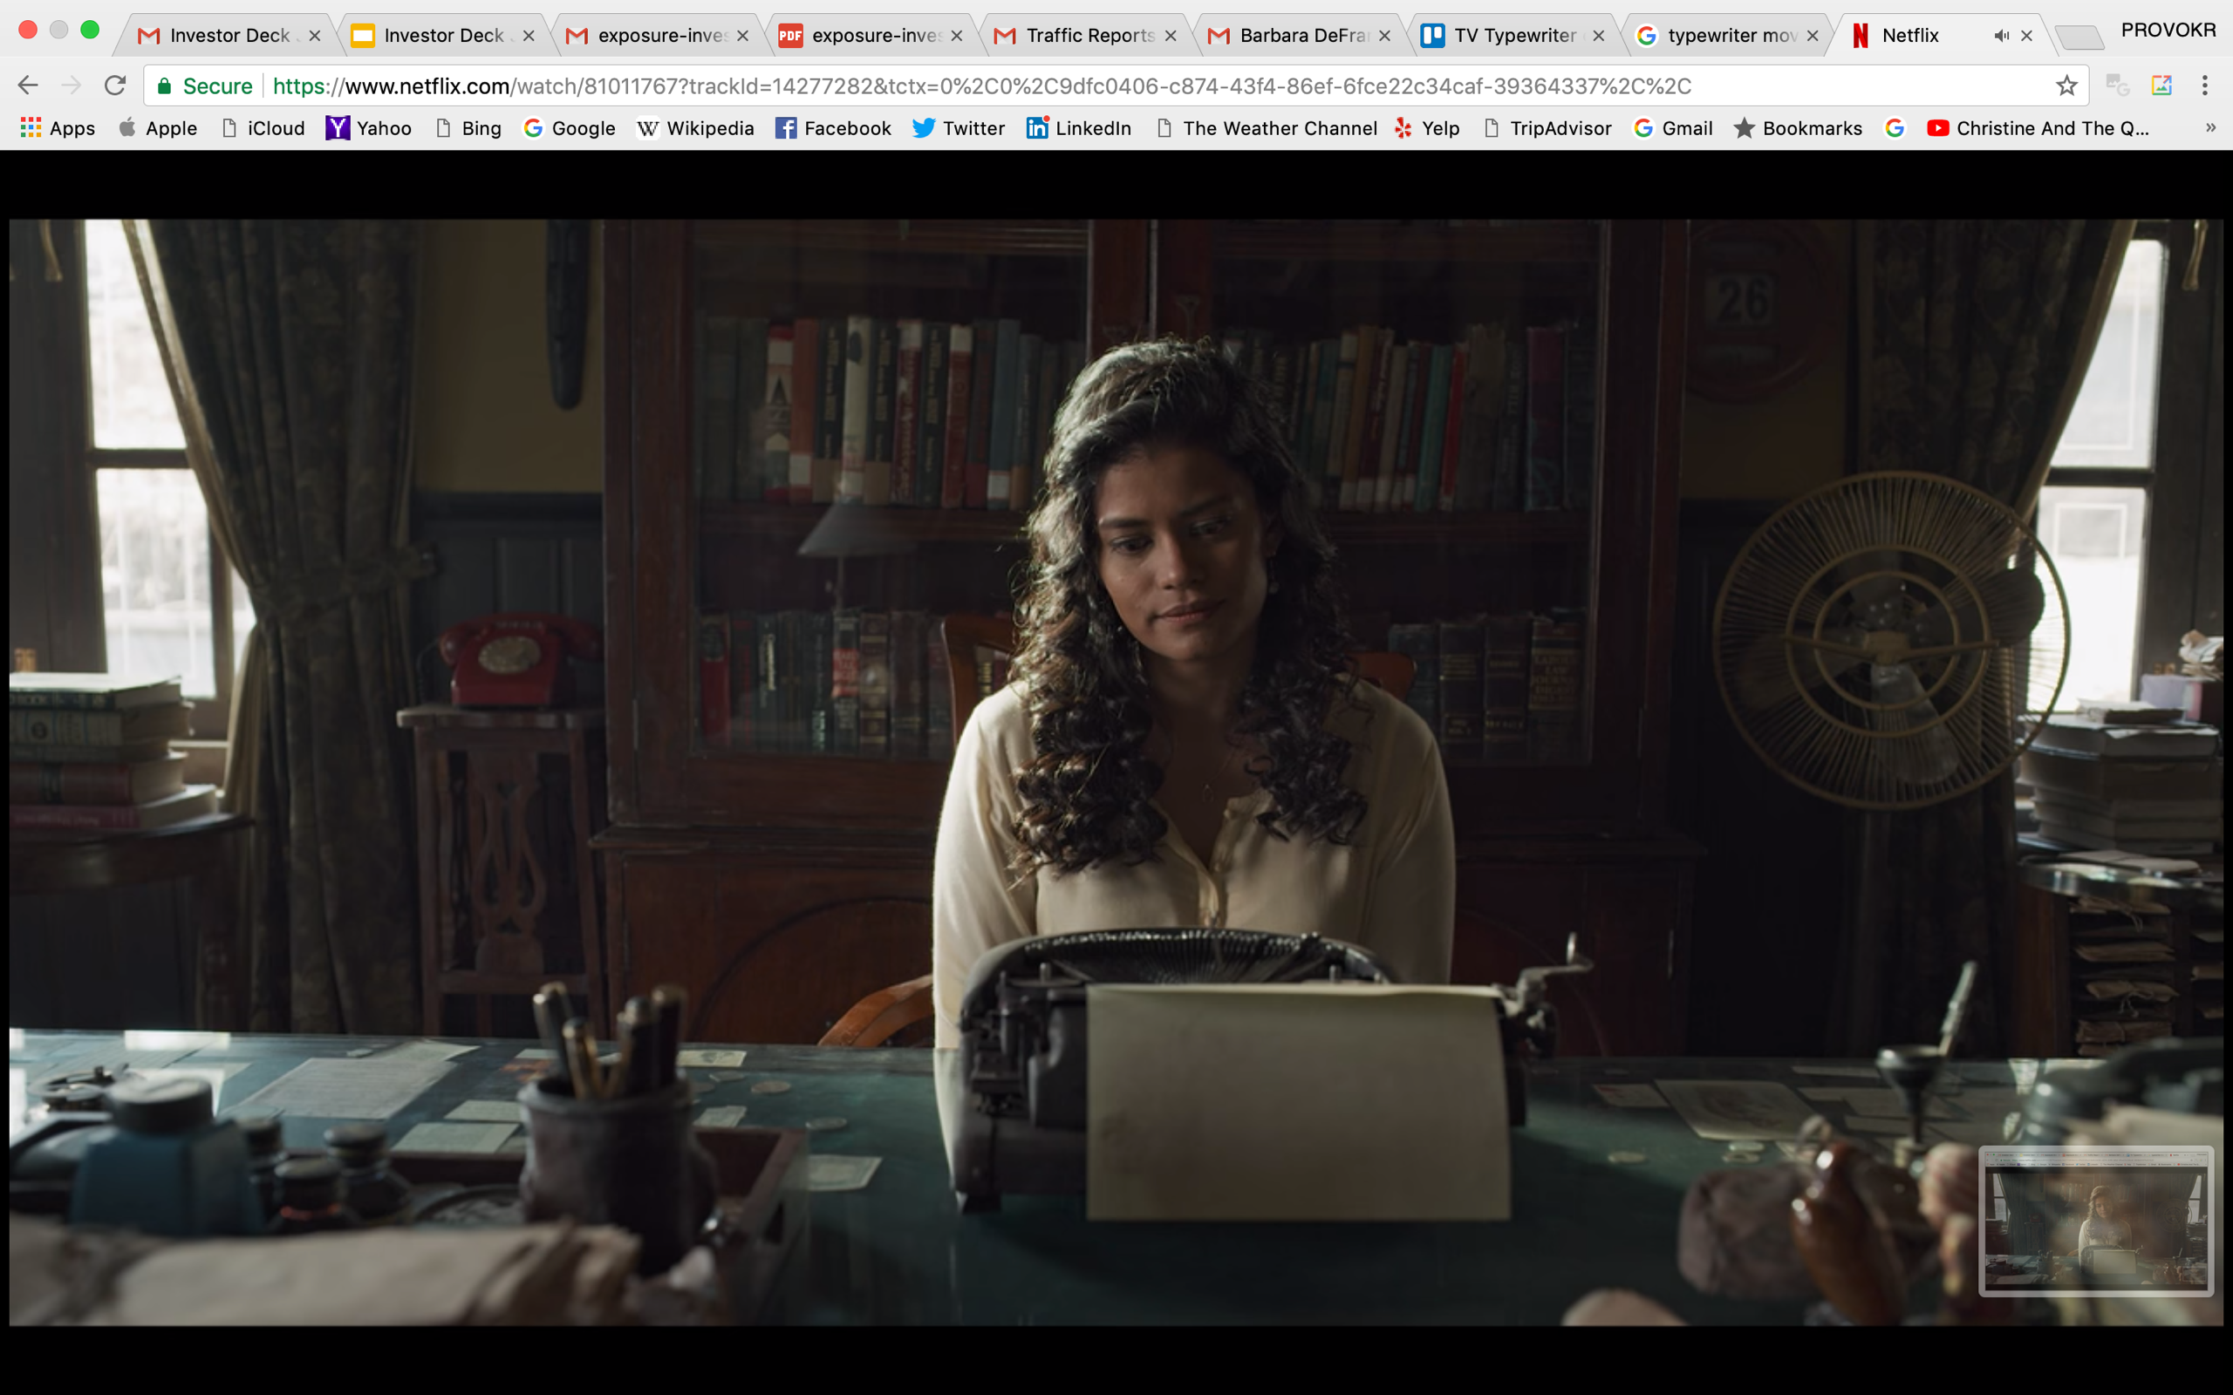This screenshot has width=2233, height=1395.
Task: Open Chrome three-dot menu
Action: click(2204, 85)
